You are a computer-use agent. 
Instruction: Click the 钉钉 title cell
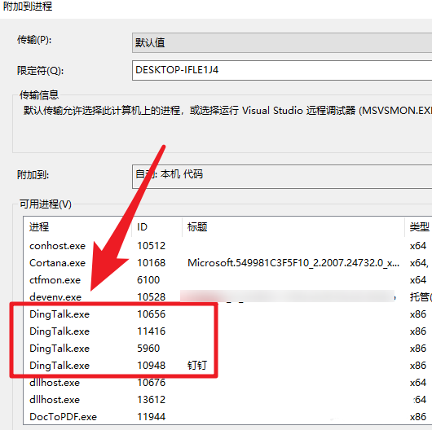coord(197,366)
